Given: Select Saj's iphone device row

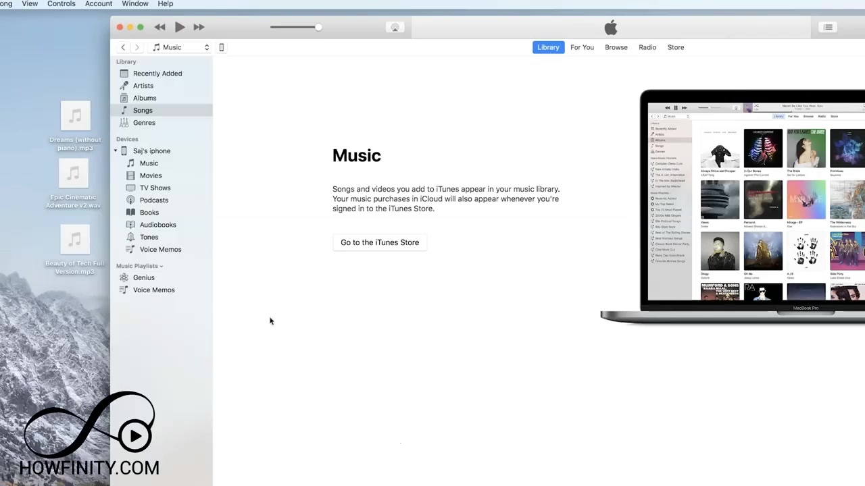Looking at the screenshot, I should click(162, 151).
